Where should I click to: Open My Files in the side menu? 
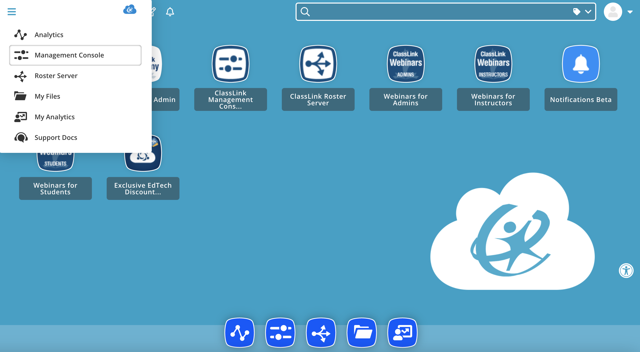[x=75, y=96]
